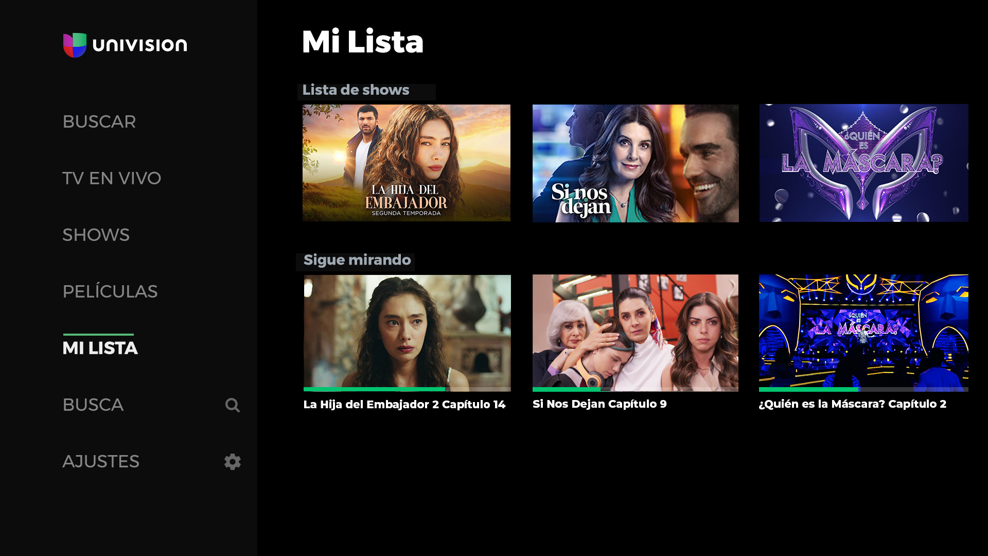This screenshot has width=988, height=556.
Task: Open the PELÍCULAS section
Action: tap(110, 291)
